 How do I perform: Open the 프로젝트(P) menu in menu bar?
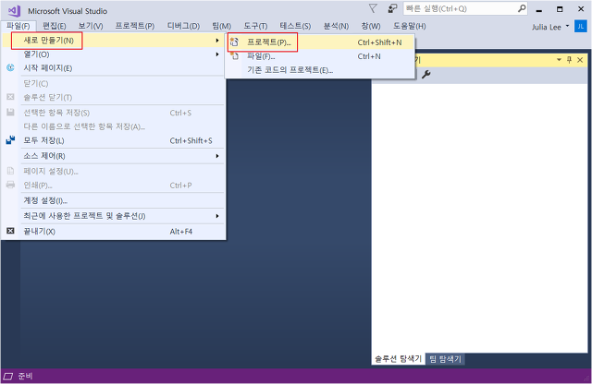(x=135, y=26)
